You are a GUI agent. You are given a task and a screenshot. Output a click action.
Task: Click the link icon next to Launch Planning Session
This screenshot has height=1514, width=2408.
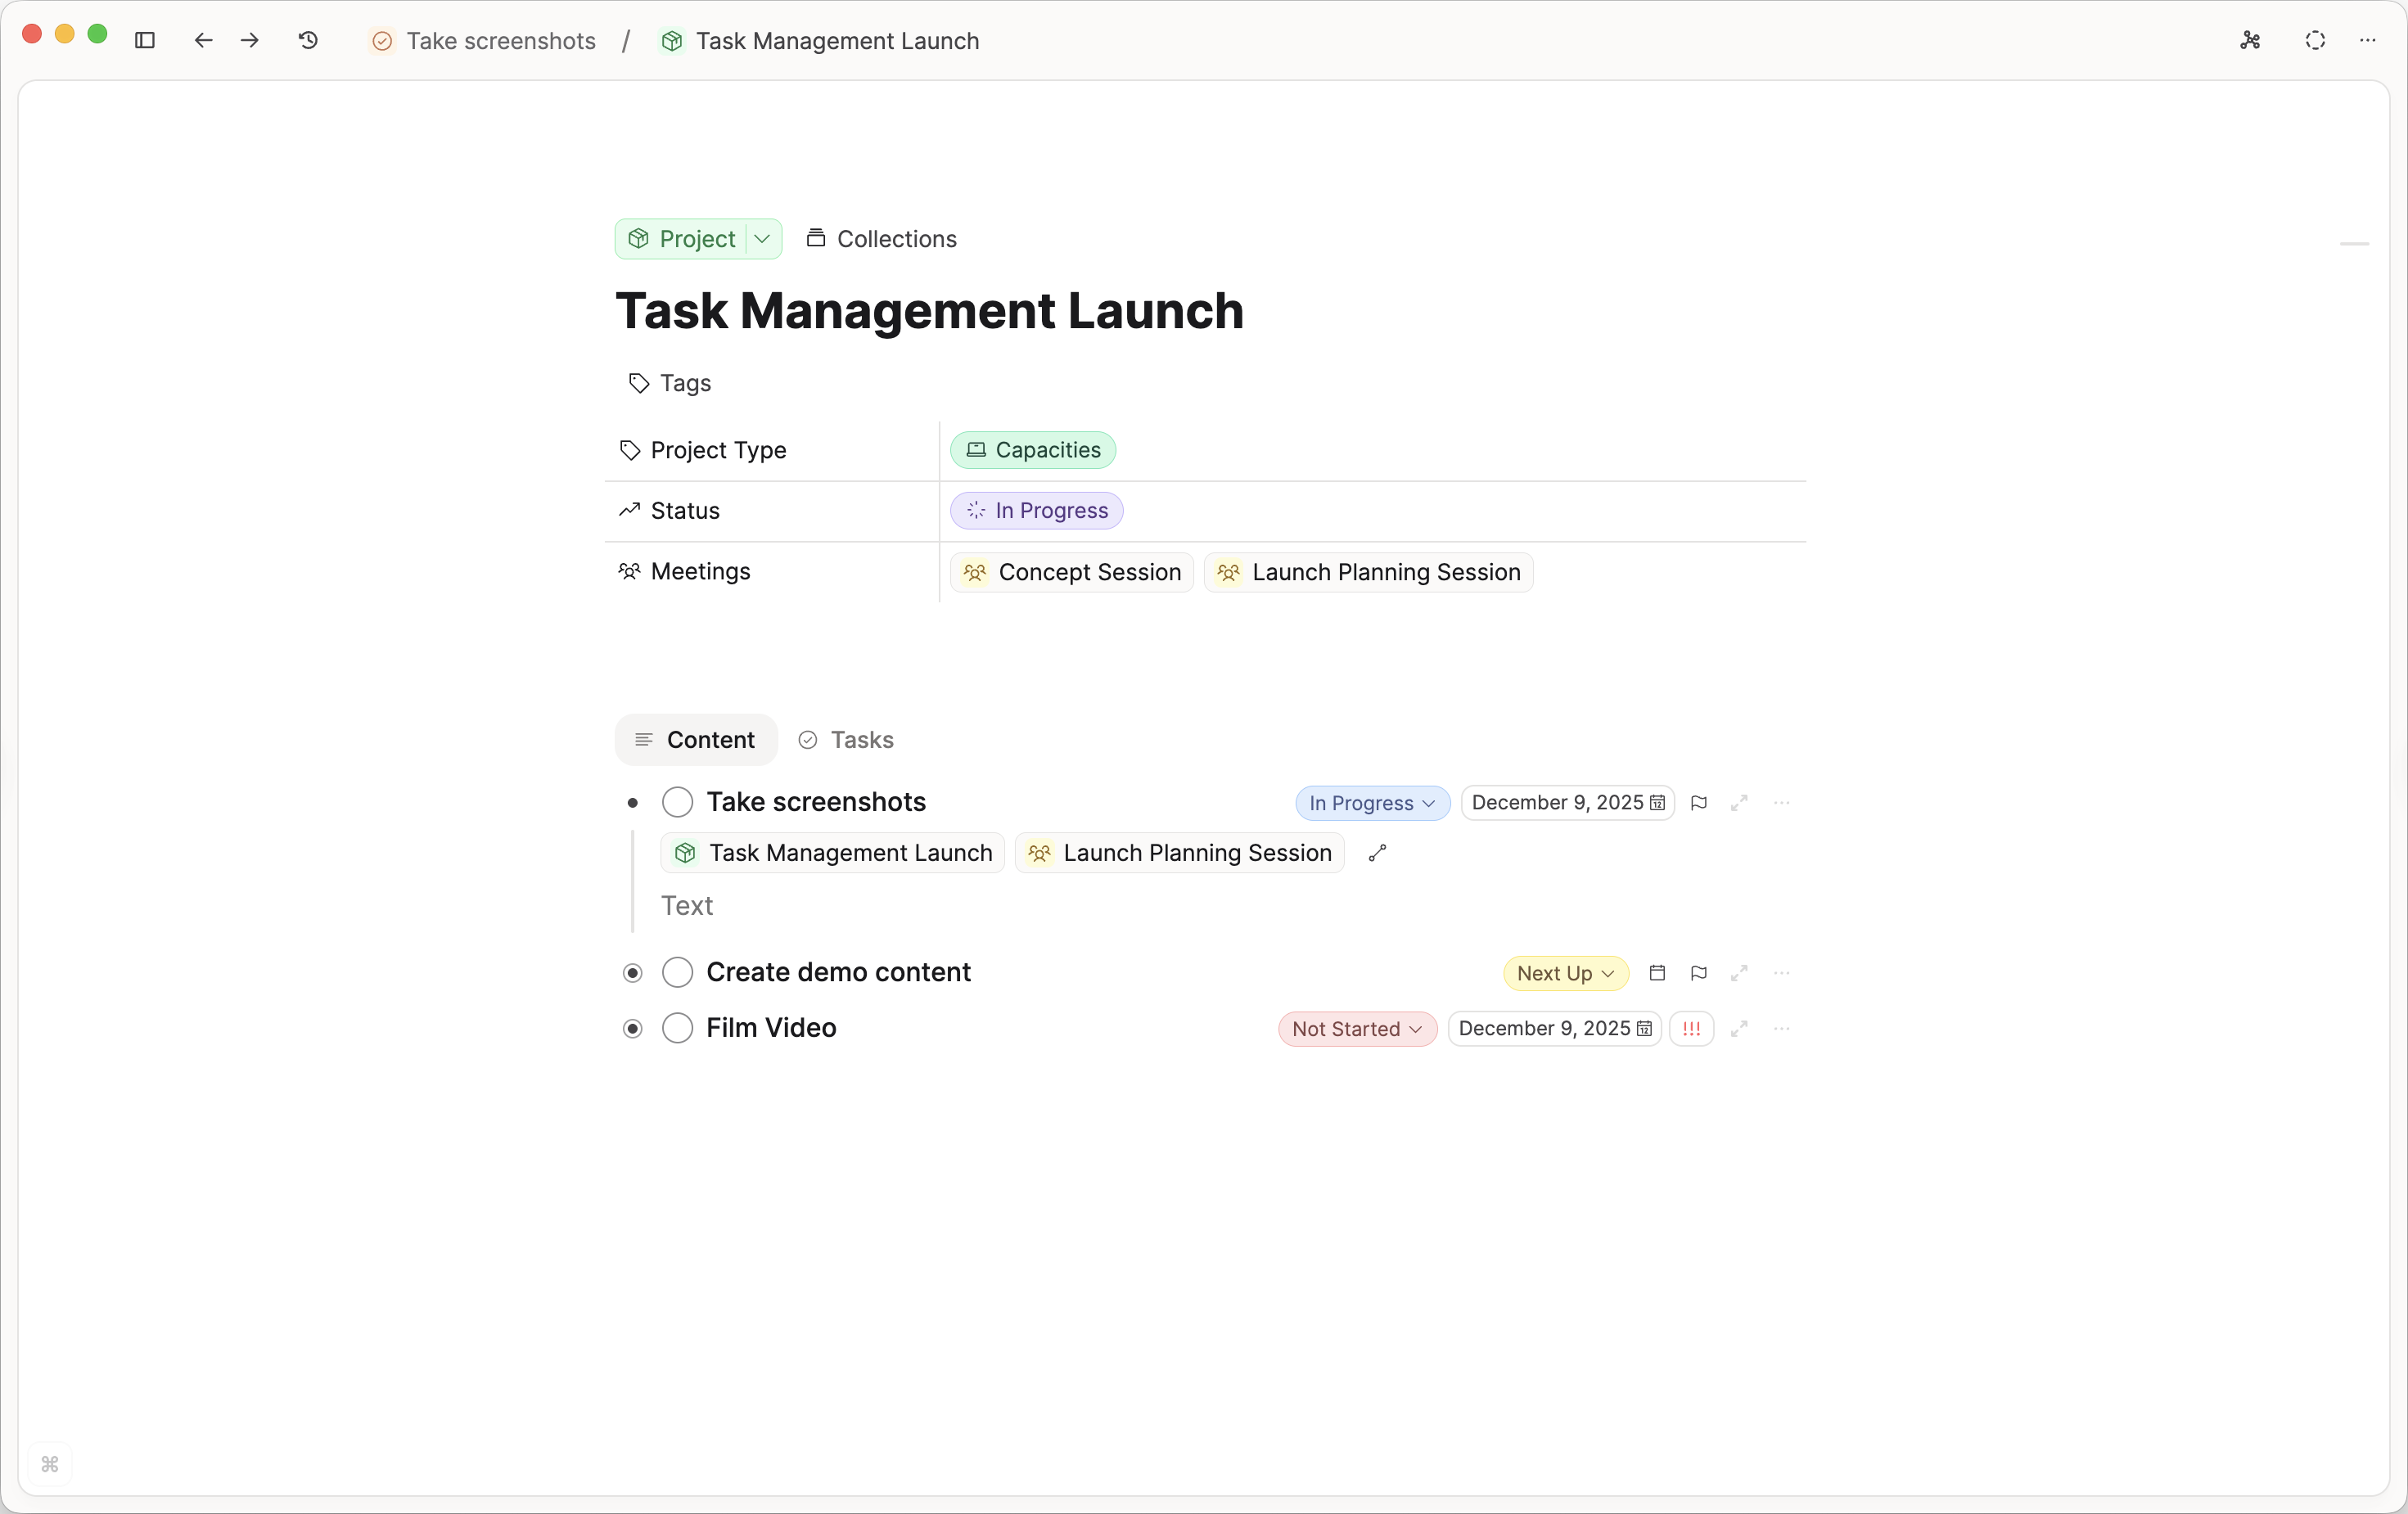click(1378, 853)
